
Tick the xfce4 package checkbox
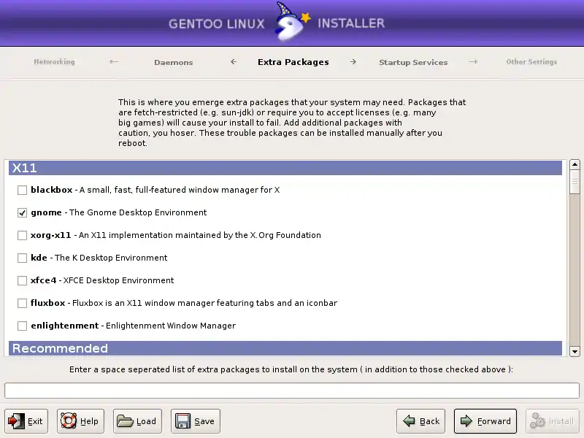click(23, 280)
